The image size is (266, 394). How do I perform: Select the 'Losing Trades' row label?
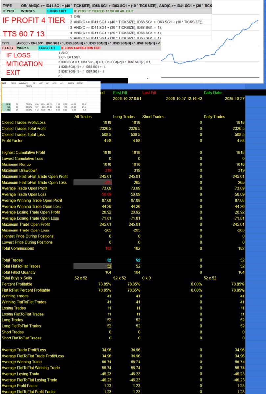(x=13, y=308)
